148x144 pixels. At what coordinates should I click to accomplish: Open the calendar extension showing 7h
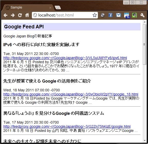[127, 15]
